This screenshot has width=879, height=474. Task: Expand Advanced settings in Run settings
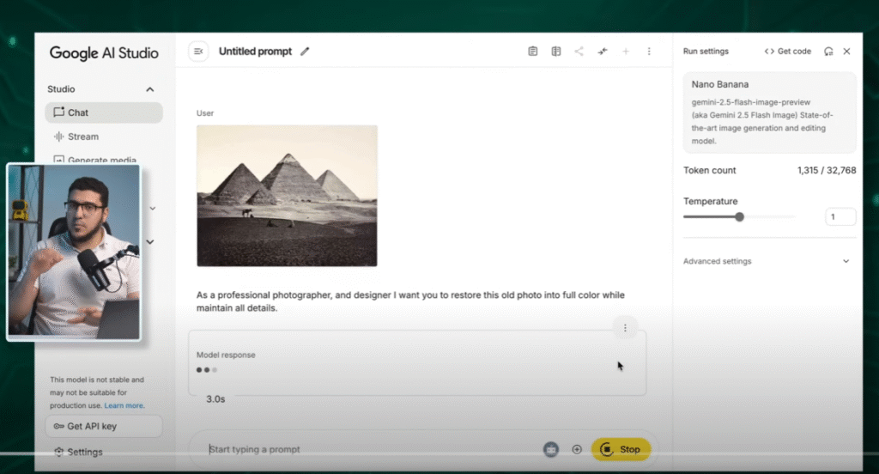(846, 261)
